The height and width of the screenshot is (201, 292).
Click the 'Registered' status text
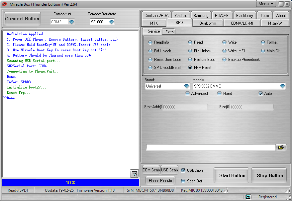tap(267, 197)
